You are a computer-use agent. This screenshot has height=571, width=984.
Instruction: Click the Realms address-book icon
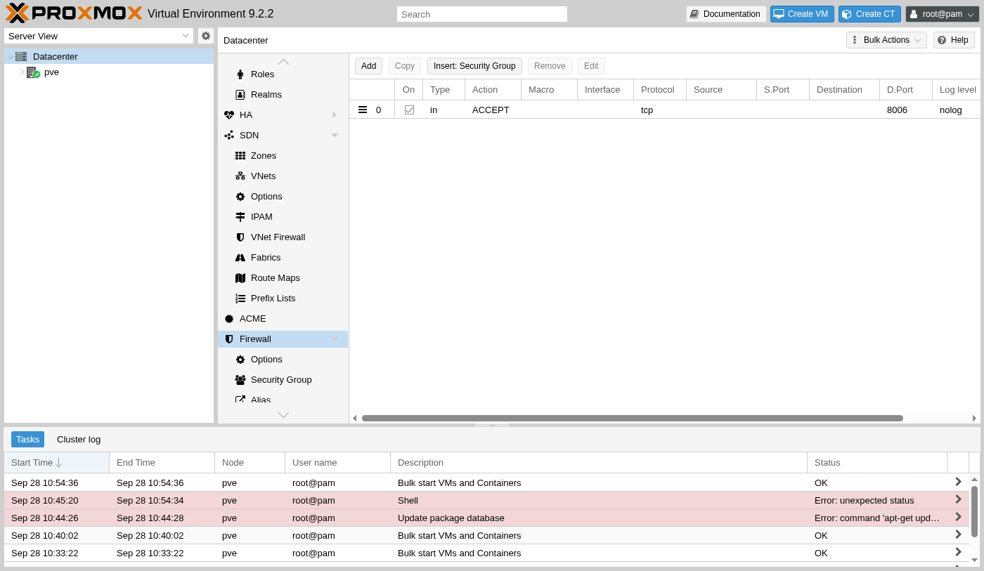(240, 95)
